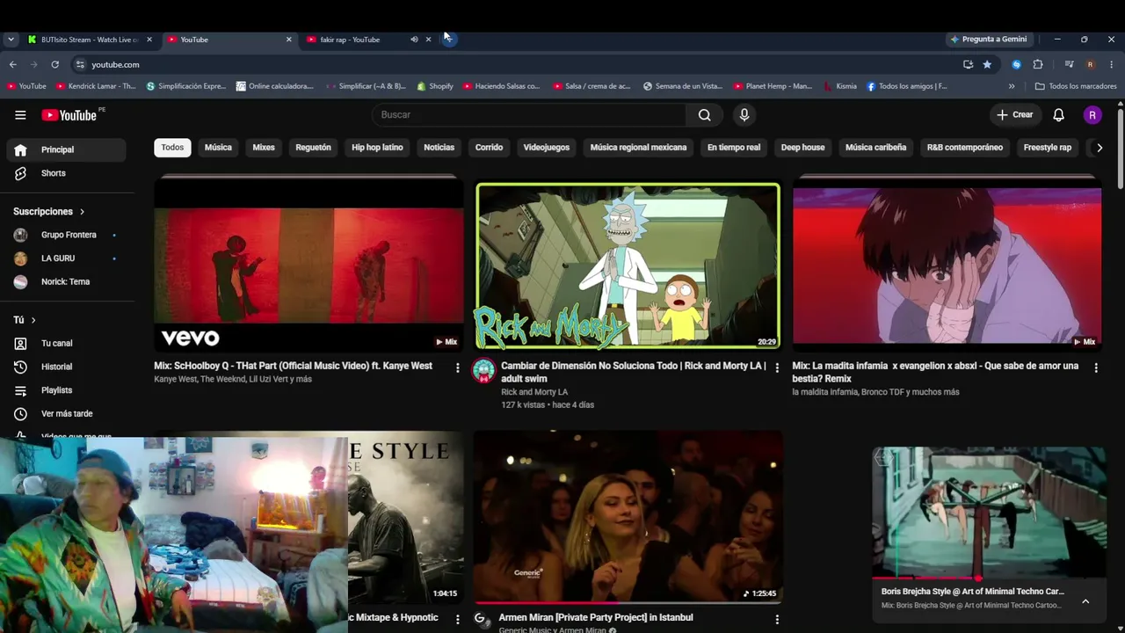Open options for the ScHoolboy Q mix
The image size is (1125, 633).
pyautogui.click(x=457, y=367)
